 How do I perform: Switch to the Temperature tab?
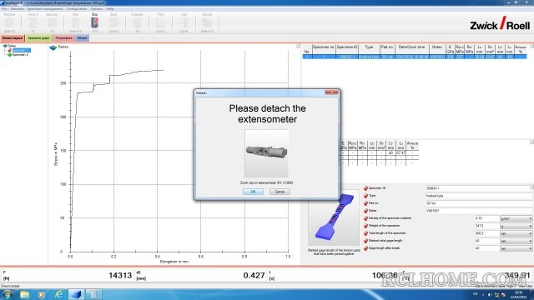tap(63, 38)
